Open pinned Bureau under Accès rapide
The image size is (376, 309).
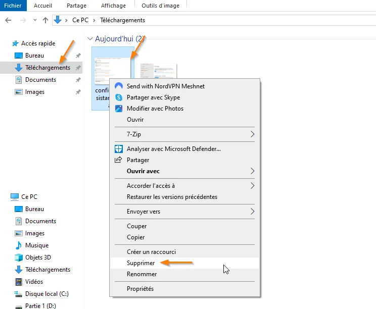point(34,56)
